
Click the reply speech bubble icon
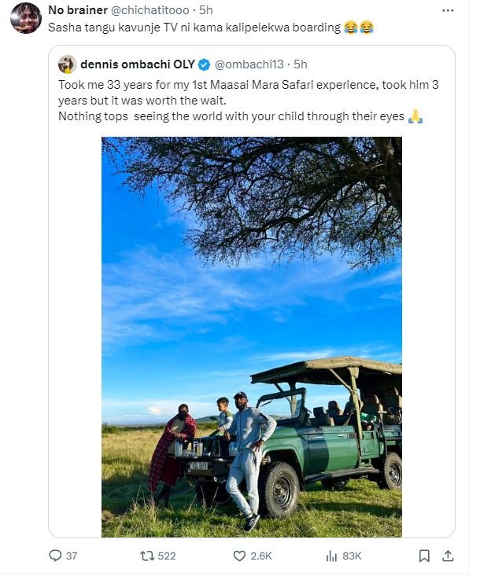point(55,556)
